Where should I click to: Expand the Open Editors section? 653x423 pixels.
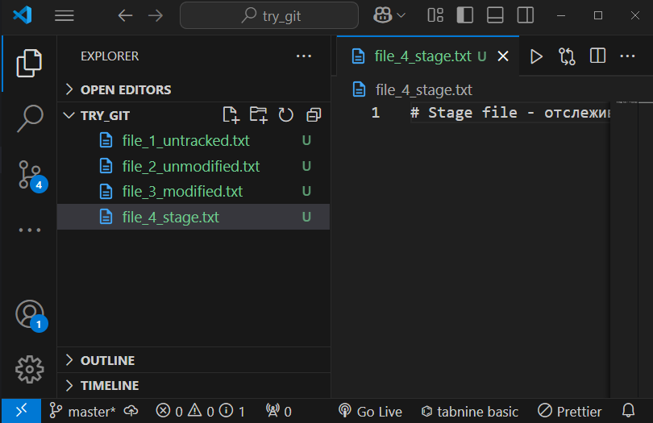(126, 89)
